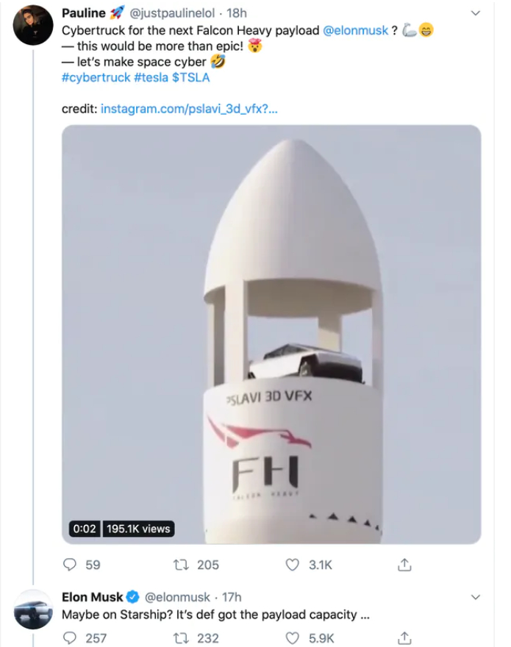
Task: Open more options on Pauline's tweet
Action: pyautogui.click(x=475, y=13)
